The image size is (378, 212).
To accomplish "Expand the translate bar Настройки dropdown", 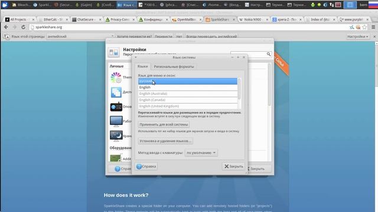I will pos(357,37).
